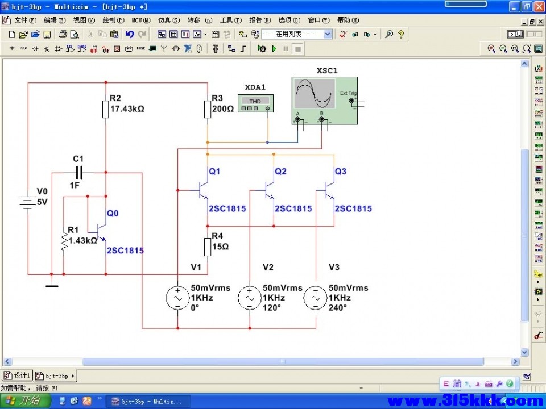
Task: Toggle the pause simulation button
Action: click(x=286, y=49)
